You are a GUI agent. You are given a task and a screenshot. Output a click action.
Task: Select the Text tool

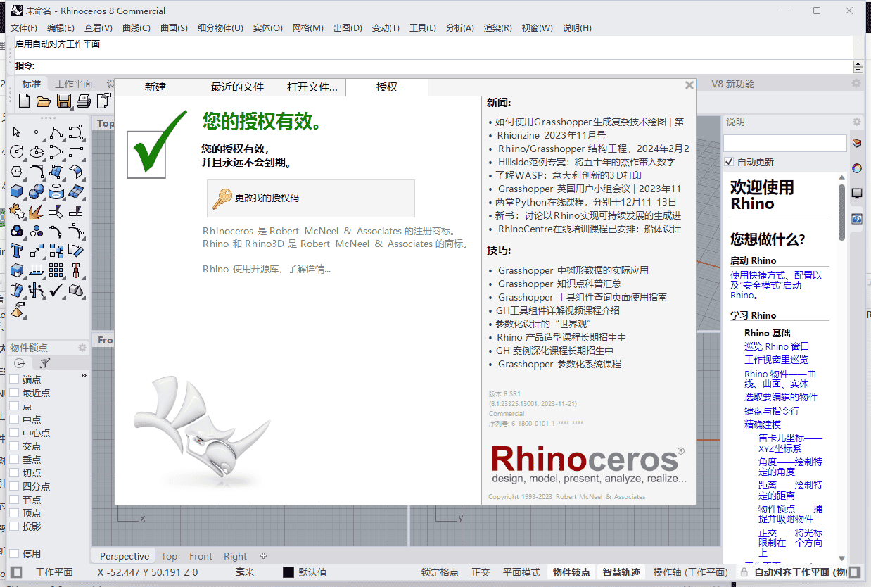[x=16, y=251]
